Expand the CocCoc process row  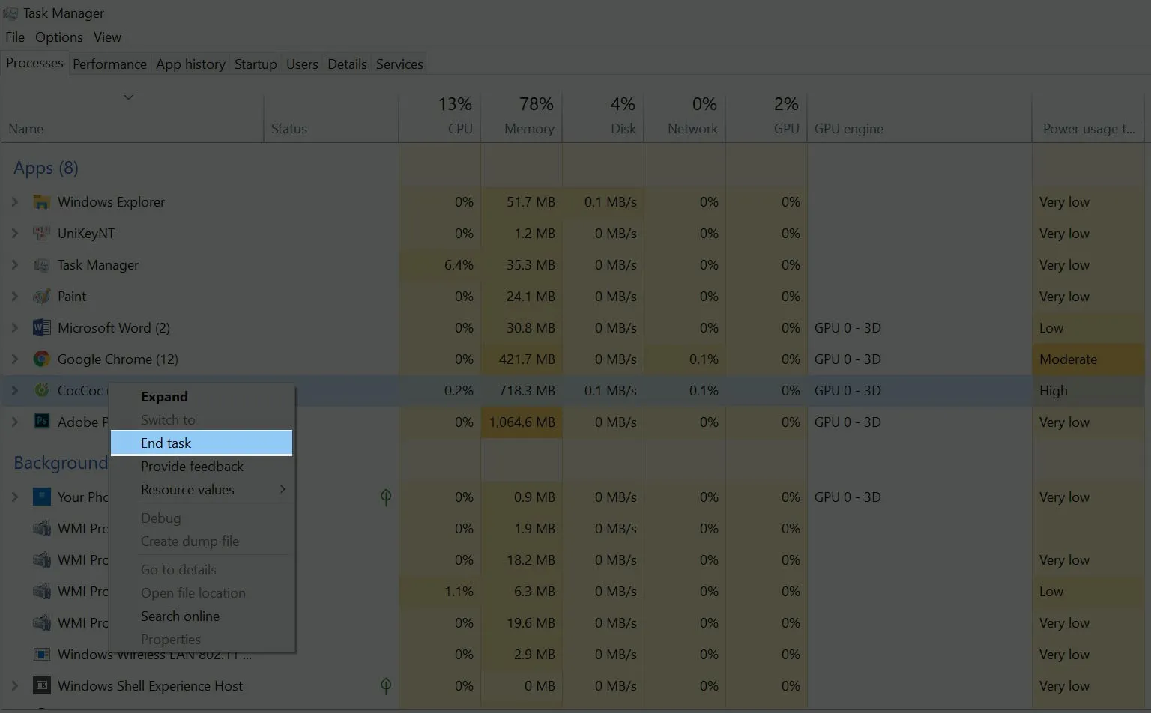[14, 391]
